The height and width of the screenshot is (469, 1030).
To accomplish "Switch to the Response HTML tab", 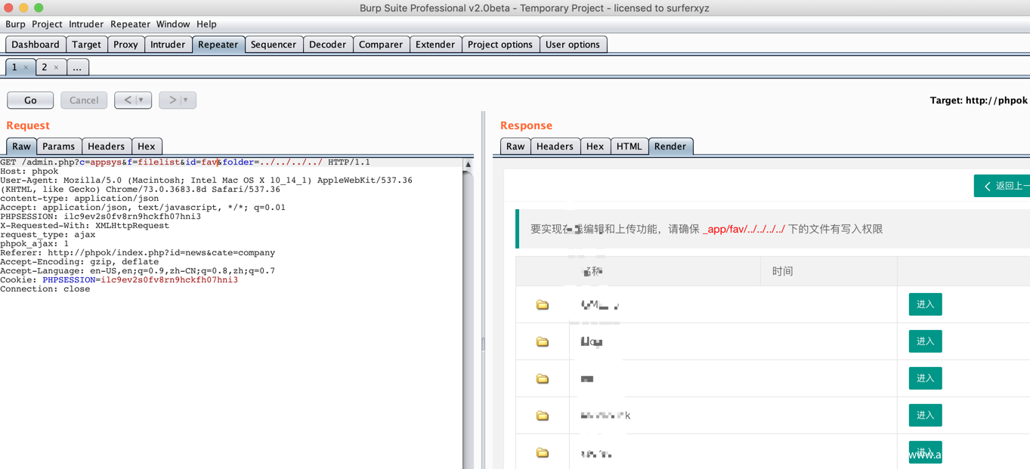I will 629,147.
